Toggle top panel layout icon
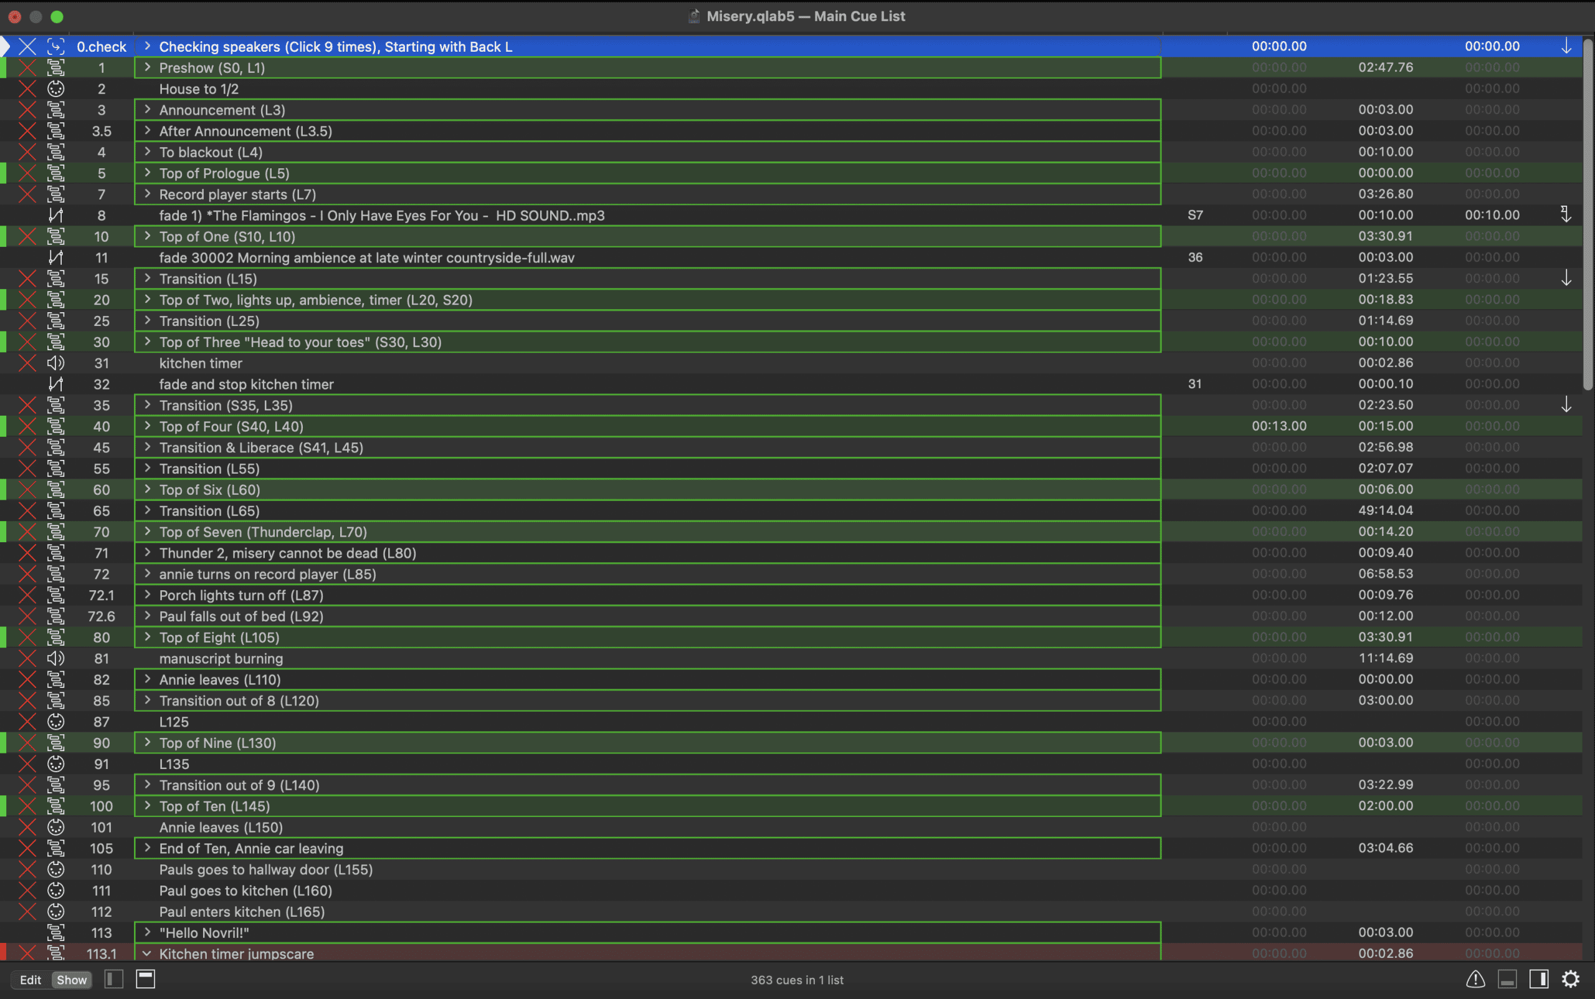Screen dimensions: 1595x999 click(145, 979)
